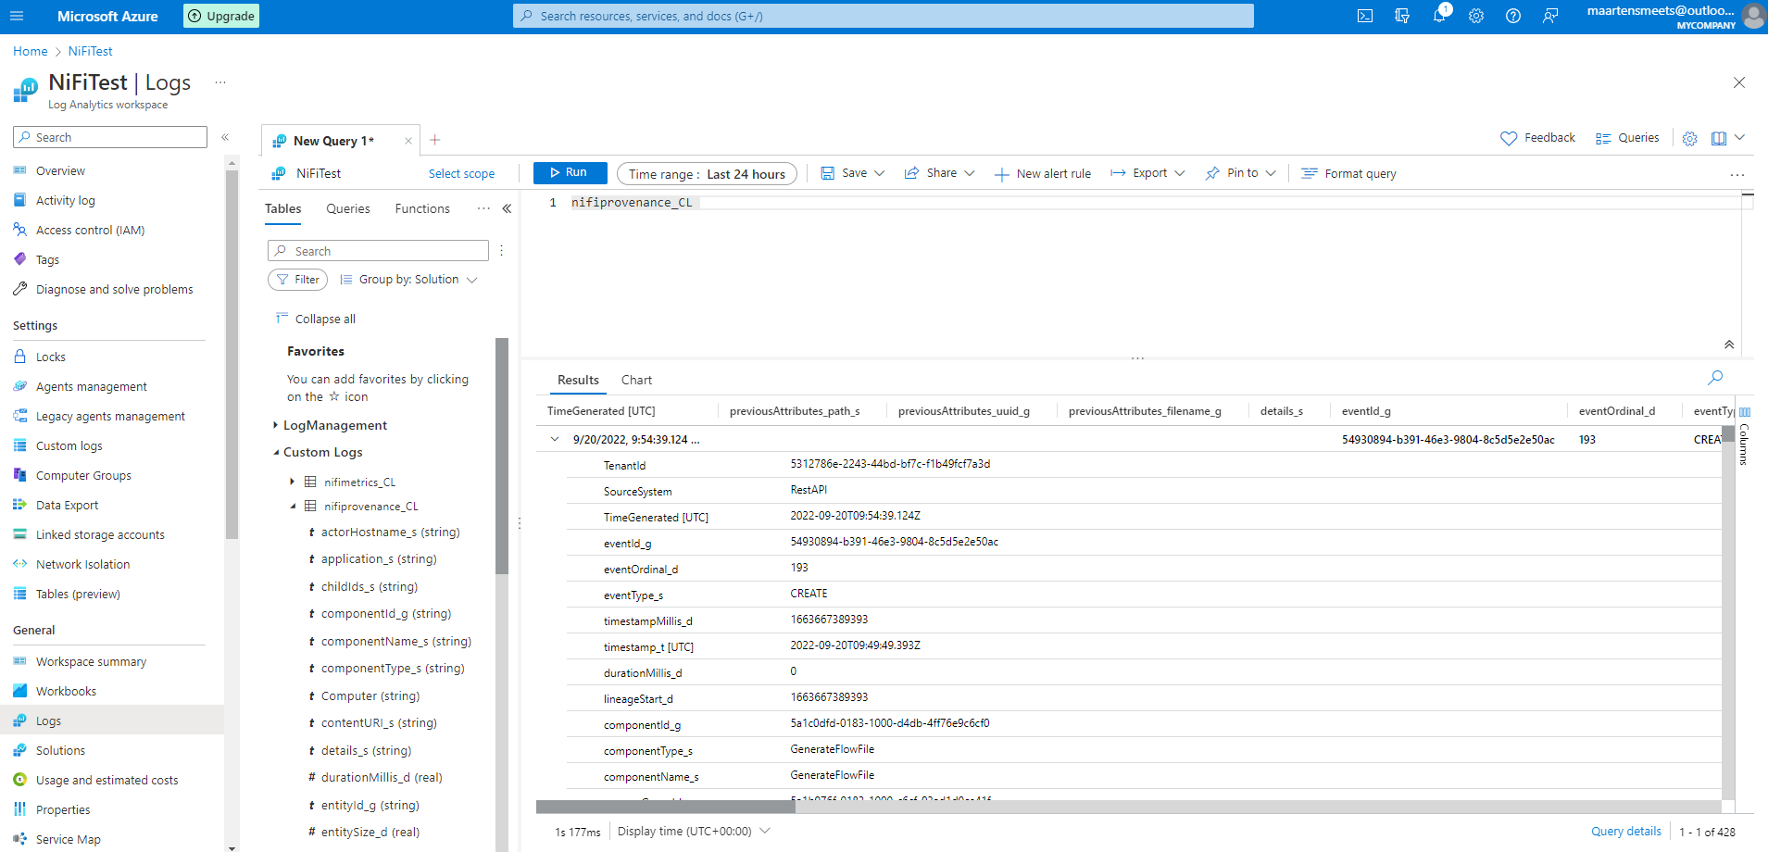
Task: Click the search magnifier in results pane
Action: 1715,378
